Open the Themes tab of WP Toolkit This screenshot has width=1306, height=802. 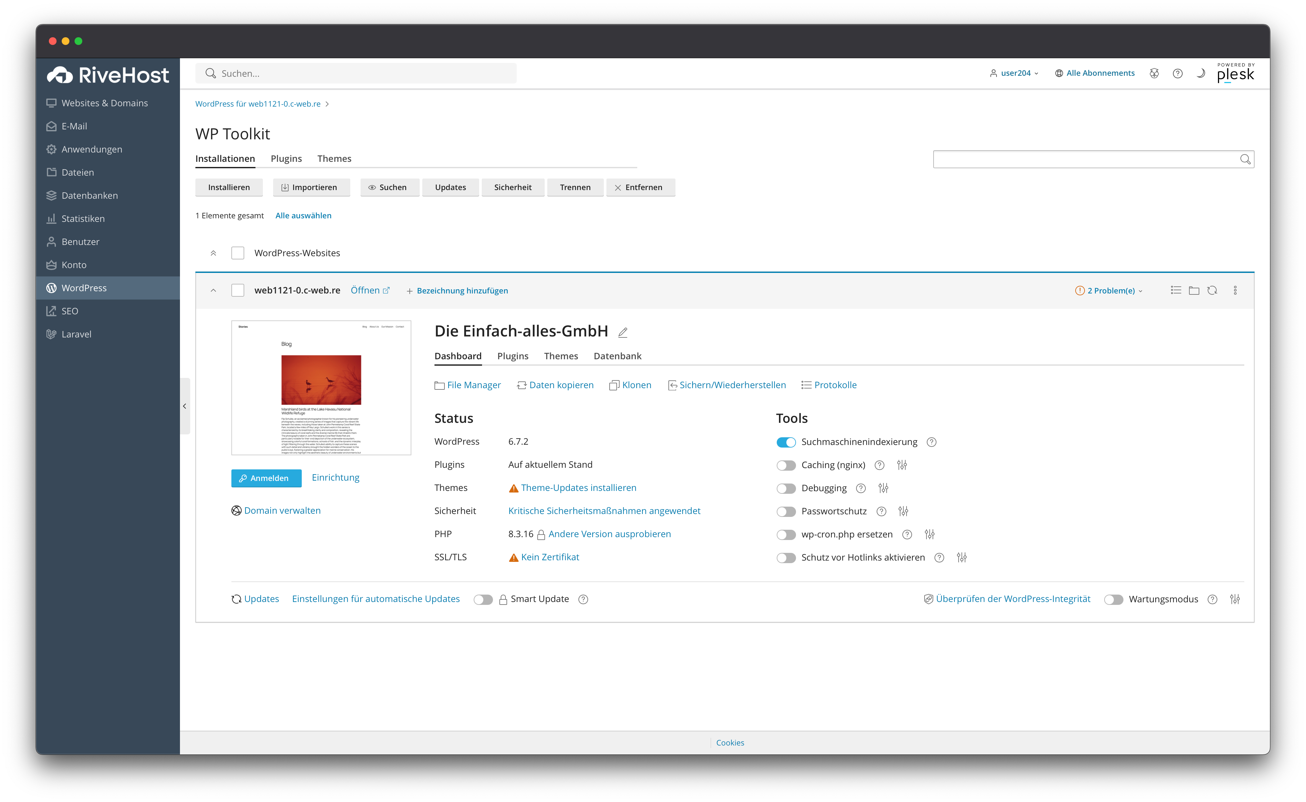click(x=334, y=159)
